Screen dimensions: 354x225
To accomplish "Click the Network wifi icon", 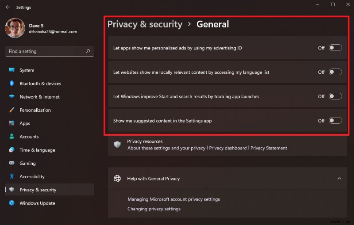I will pyautogui.click(x=12, y=96).
